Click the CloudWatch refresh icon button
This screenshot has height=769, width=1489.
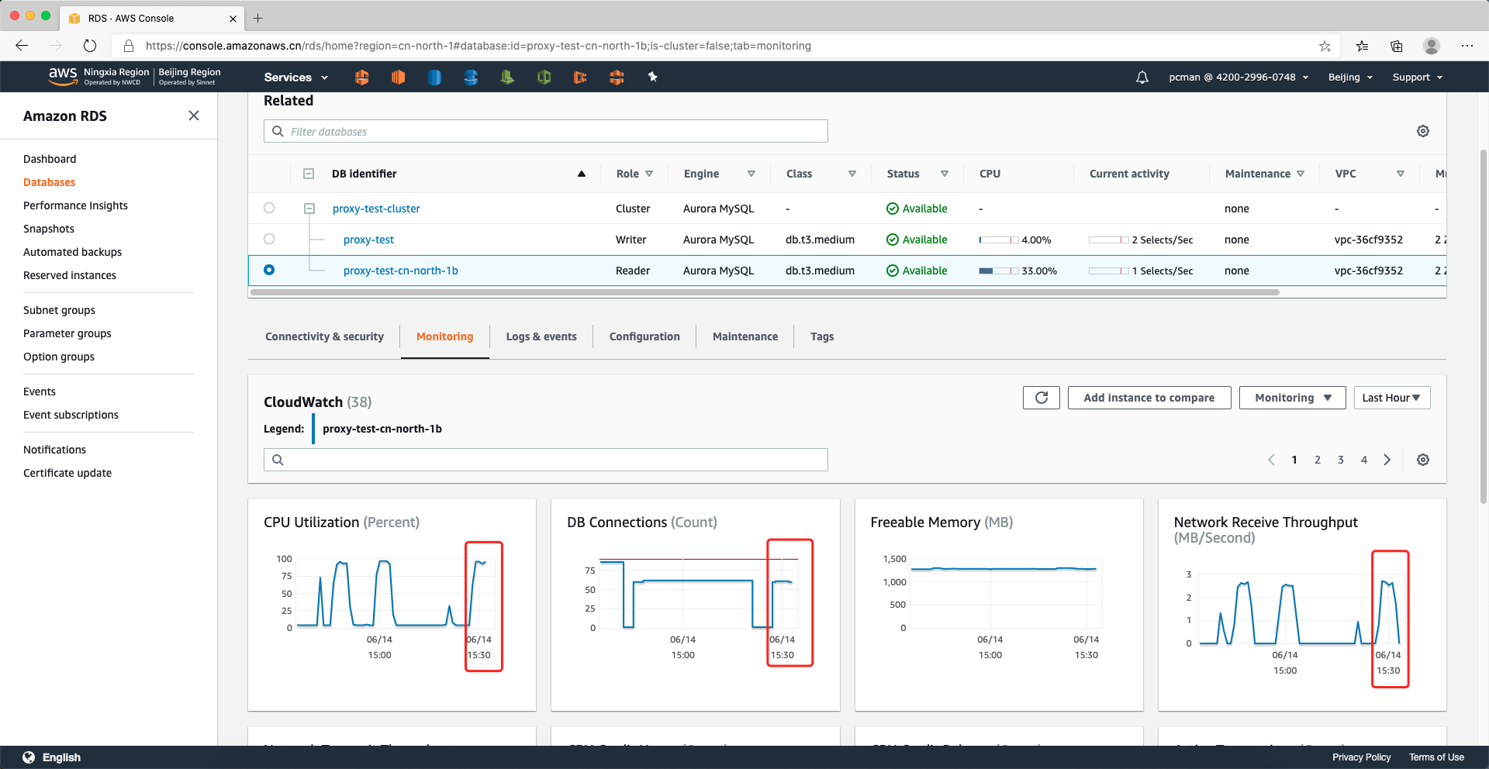(x=1041, y=398)
